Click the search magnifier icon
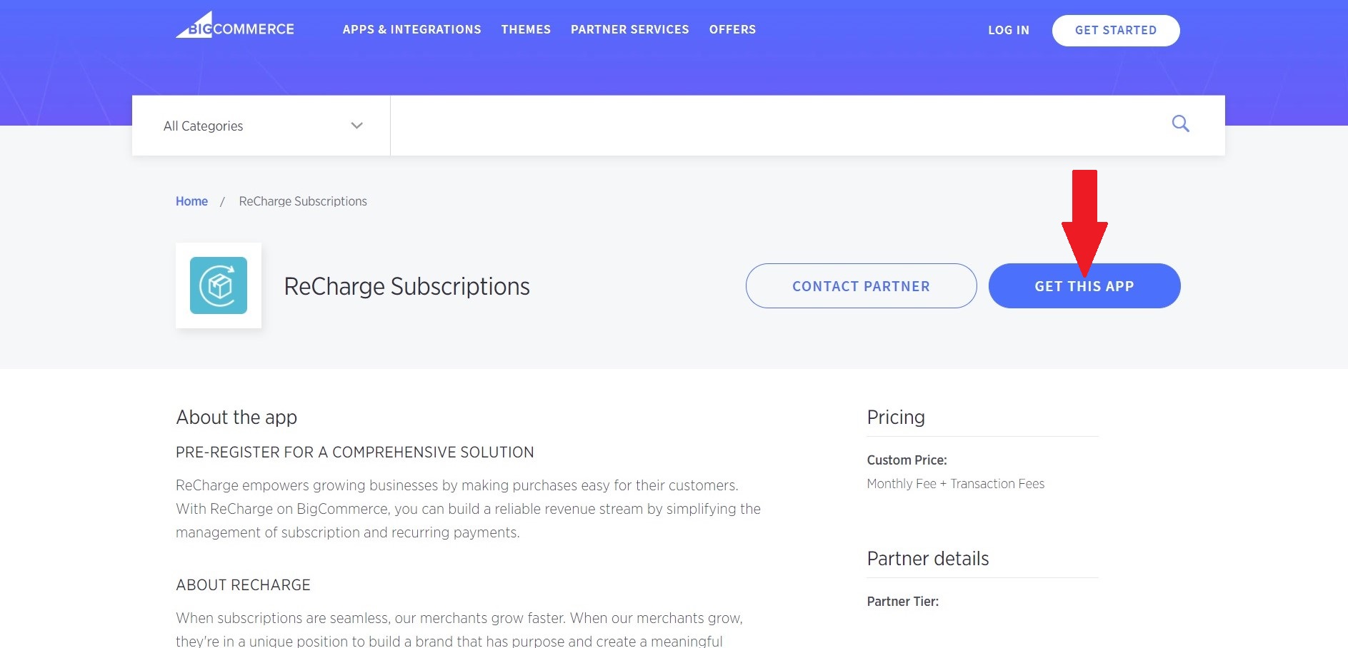Screen dimensions: 1348x648 click(x=1180, y=124)
